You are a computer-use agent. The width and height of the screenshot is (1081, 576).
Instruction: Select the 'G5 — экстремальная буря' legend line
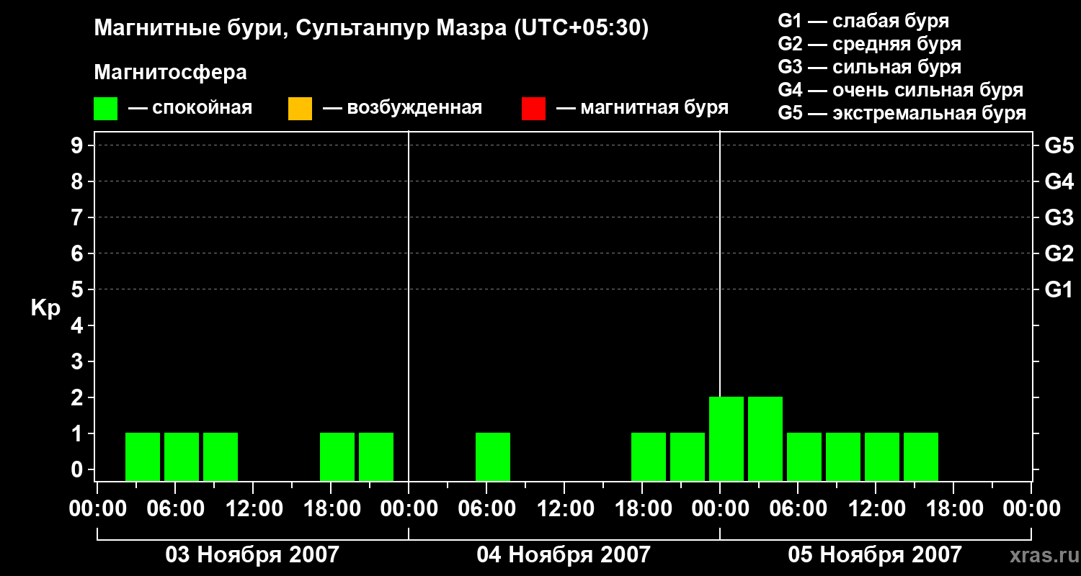(x=902, y=113)
